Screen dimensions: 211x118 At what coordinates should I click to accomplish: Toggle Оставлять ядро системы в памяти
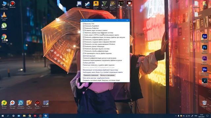point(83,30)
